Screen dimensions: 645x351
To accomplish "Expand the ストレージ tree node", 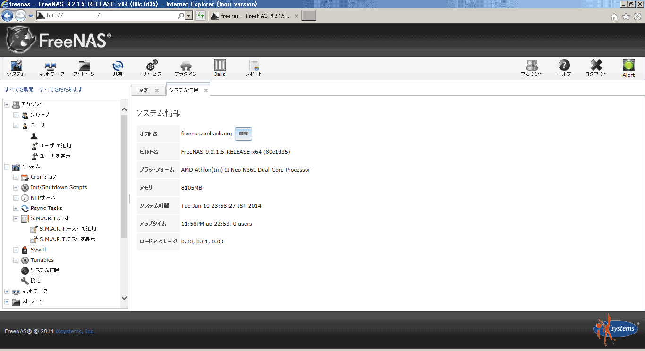I will [x=7, y=301].
